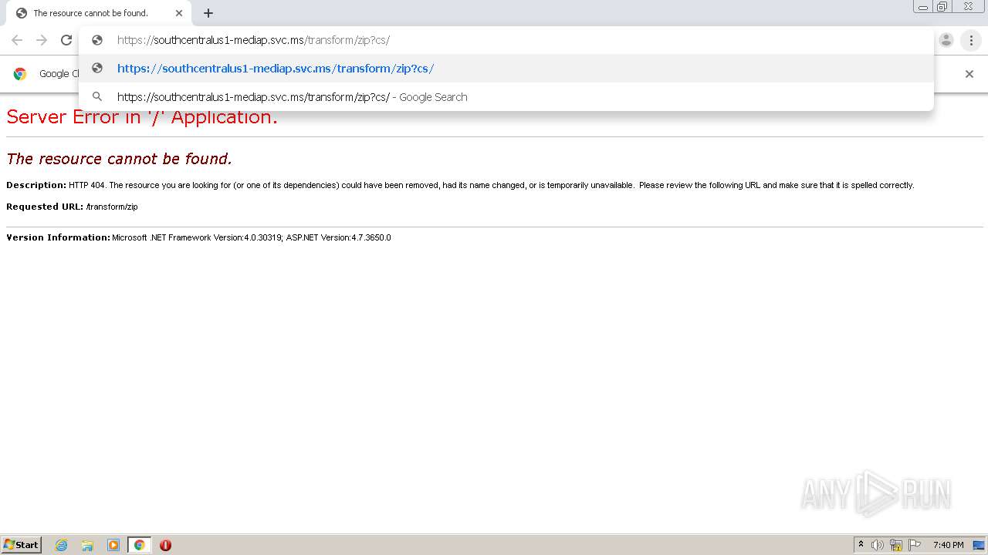988x555 pixels.
Task: Dismiss the Google Chrome infobar
Action: 969,74
